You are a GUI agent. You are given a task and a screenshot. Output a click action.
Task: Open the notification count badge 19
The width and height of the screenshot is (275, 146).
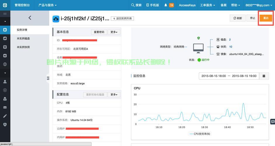[172, 5]
